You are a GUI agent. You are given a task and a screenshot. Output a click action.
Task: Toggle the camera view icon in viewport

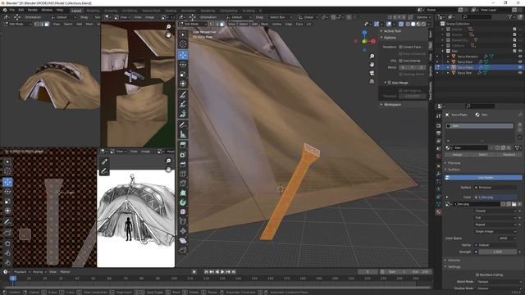pos(372,73)
